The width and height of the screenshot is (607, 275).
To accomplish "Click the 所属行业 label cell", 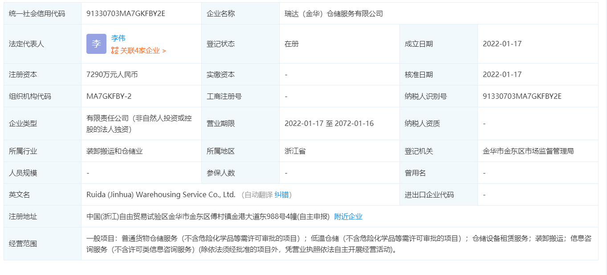I will [43, 151].
